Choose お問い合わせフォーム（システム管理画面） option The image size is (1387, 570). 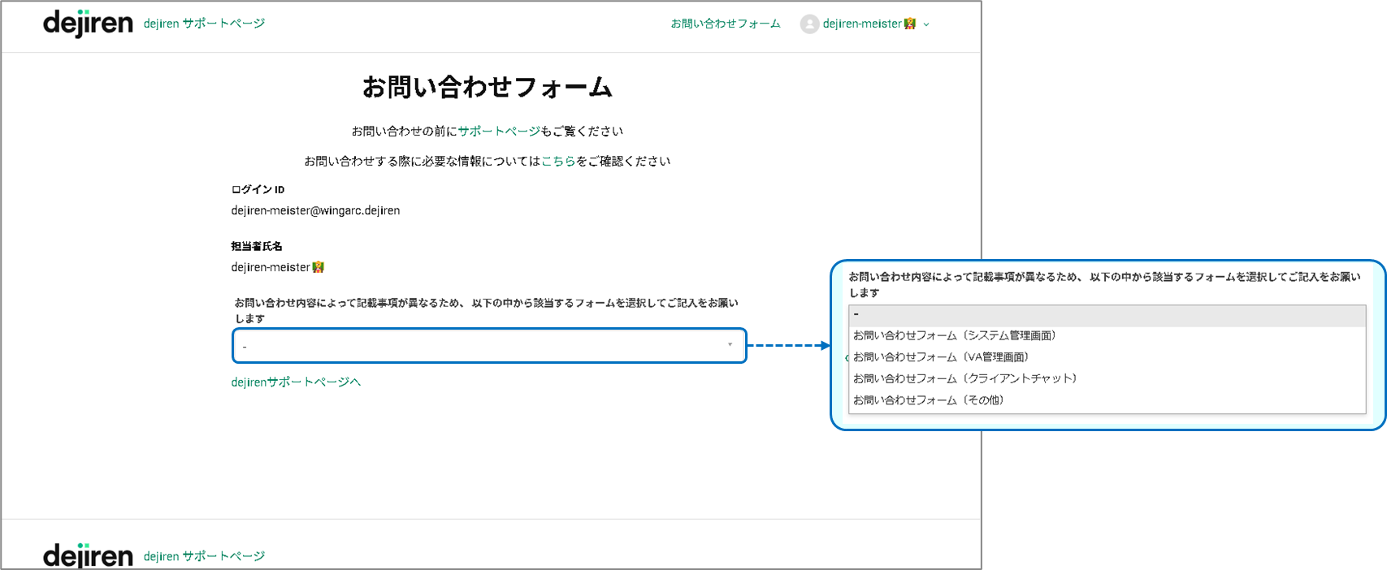955,335
